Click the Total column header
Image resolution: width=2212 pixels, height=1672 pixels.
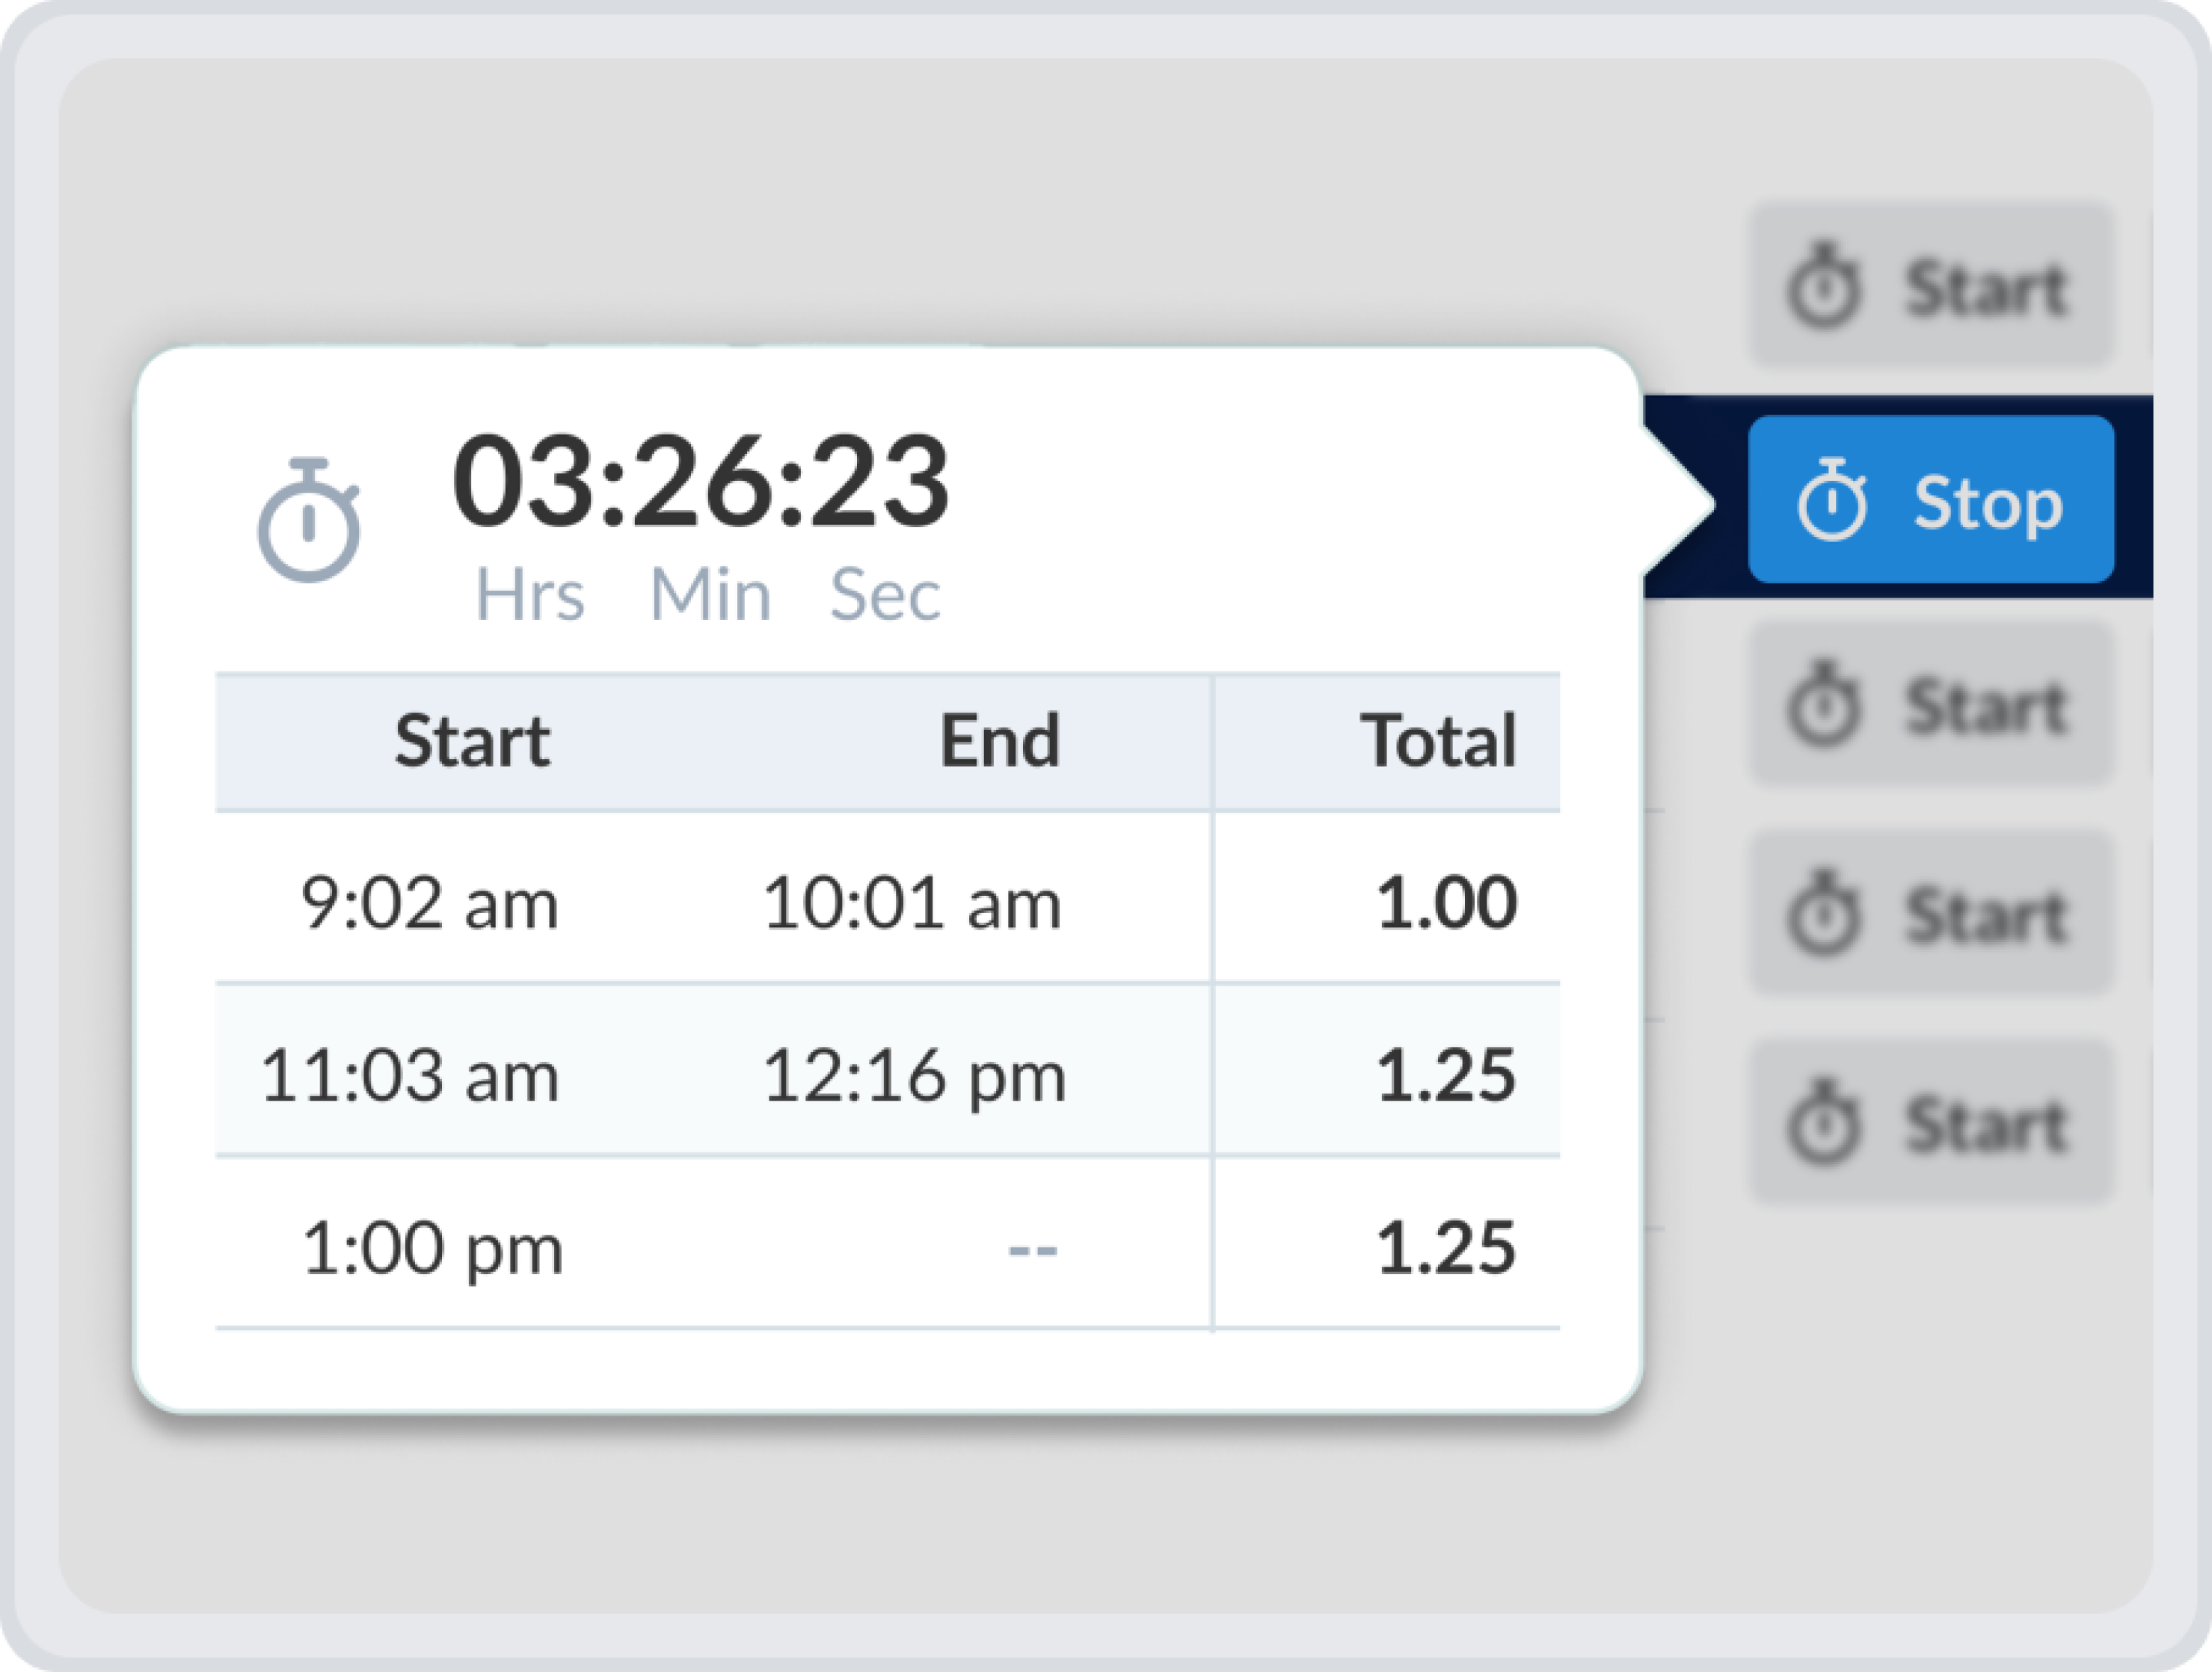click(1437, 741)
